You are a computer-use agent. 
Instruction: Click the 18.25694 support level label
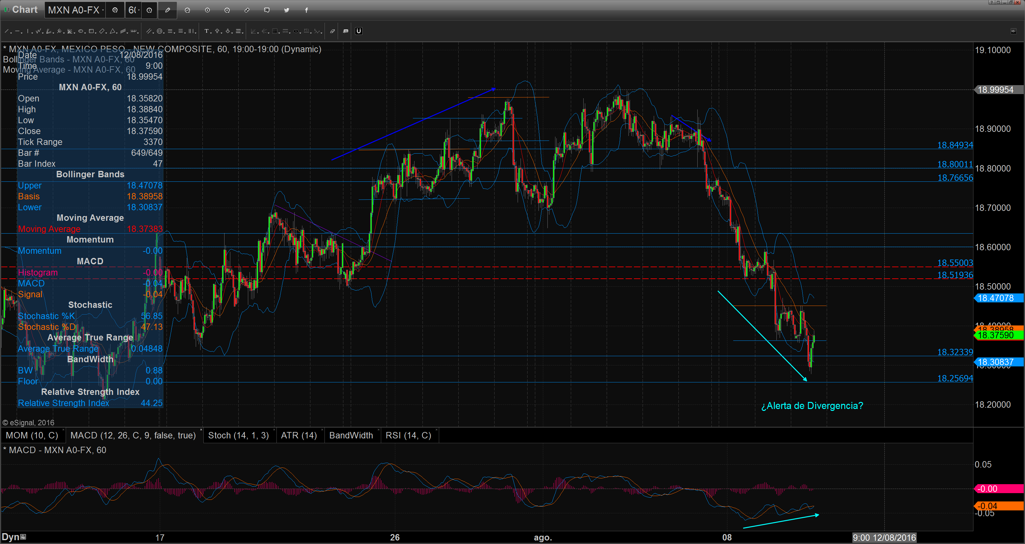tap(955, 378)
